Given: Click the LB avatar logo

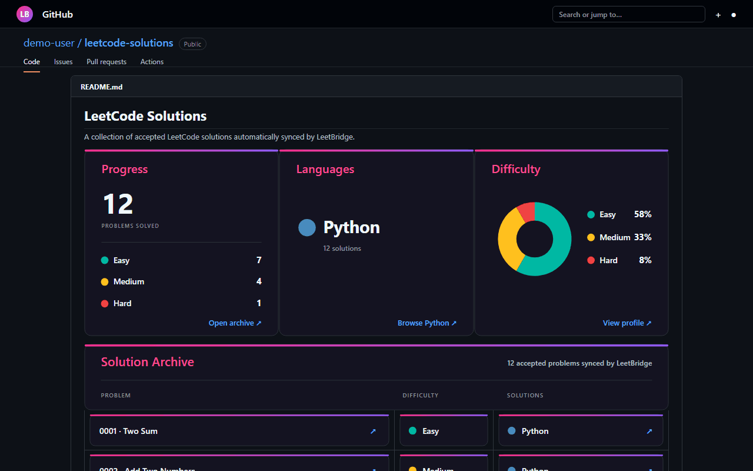Looking at the screenshot, I should [x=25, y=14].
